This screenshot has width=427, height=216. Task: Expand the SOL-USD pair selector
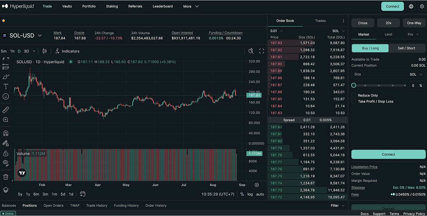[x=40, y=35]
